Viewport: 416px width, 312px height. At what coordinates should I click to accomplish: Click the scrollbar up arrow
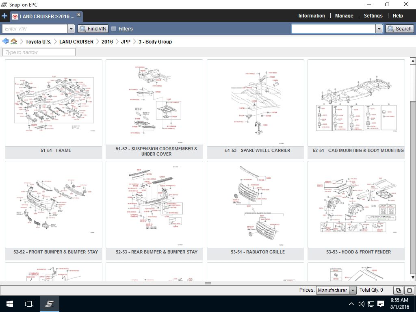pyautogui.click(x=413, y=61)
